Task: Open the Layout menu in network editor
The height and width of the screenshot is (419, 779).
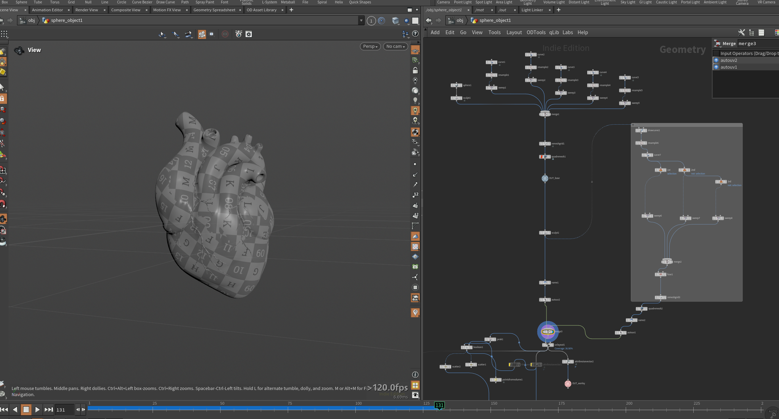Action: 514,32
